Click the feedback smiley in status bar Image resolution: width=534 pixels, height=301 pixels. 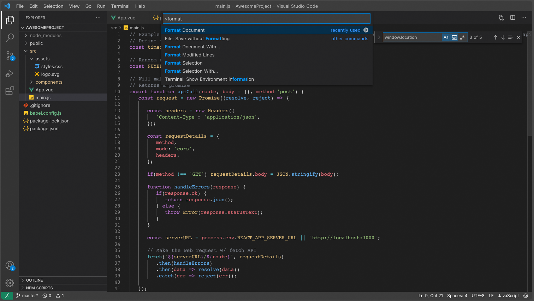pyautogui.click(x=526, y=296)
